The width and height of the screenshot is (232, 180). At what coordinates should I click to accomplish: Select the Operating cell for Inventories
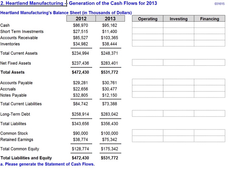[147, 44]
